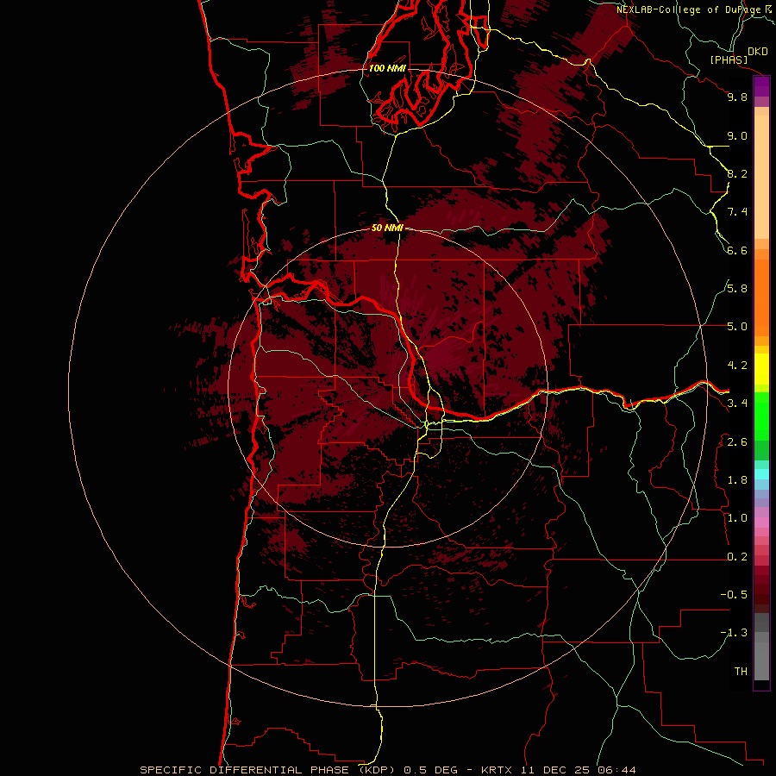Viewport: 776px width, 776px height.
Task: Click the 2.6 legend value
Action: [737, 442]
